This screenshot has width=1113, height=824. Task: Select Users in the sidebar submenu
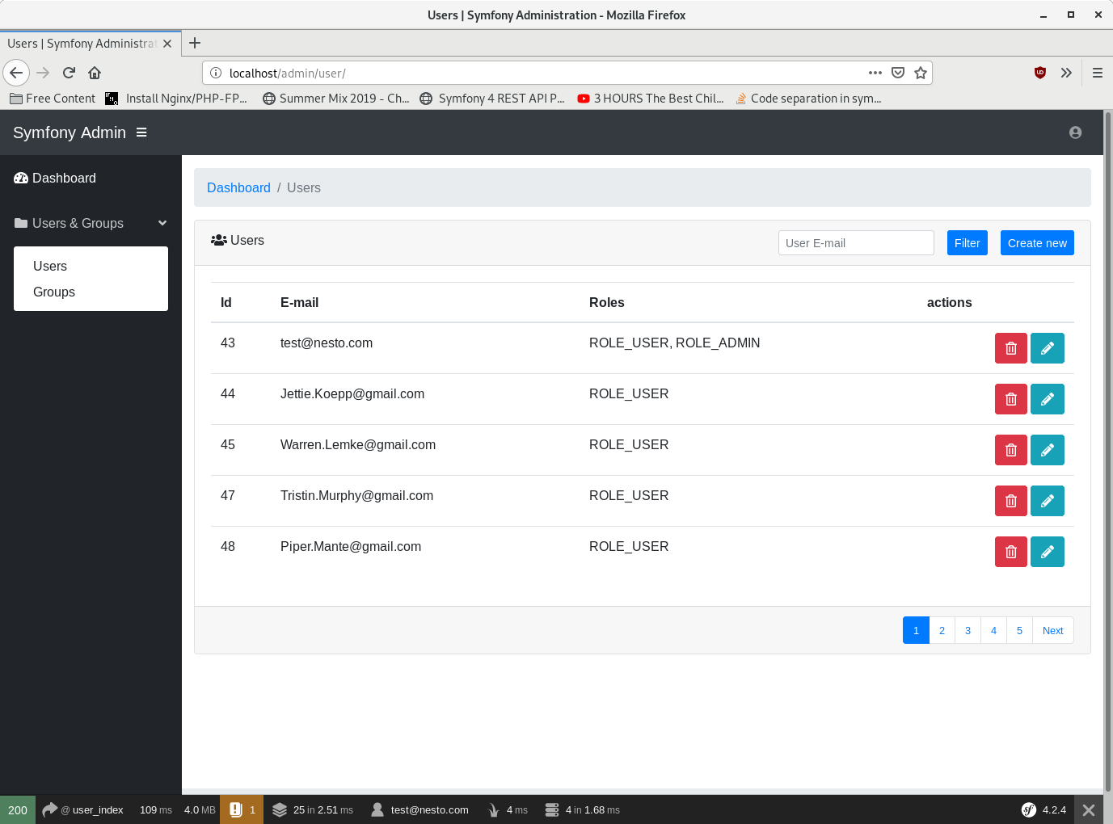pyautogui.click(x=50, y=266)
